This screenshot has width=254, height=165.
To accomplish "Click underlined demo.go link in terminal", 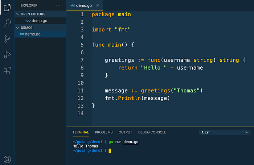I will tap(131, 142).
